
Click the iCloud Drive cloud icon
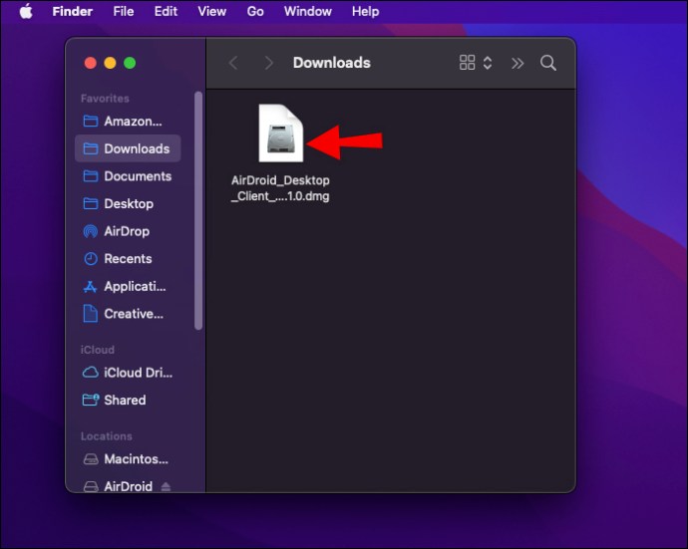coord(91,373)
